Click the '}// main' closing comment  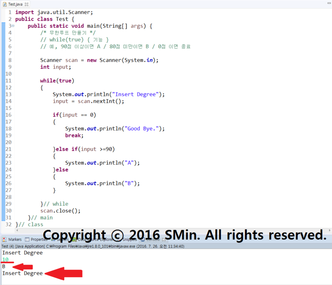pos(40,217)
